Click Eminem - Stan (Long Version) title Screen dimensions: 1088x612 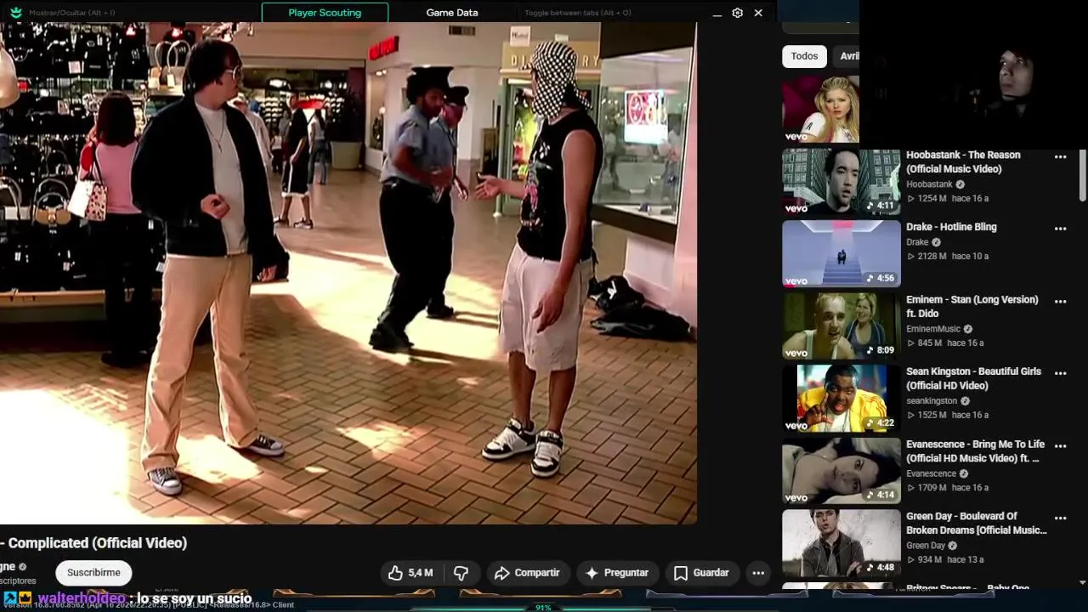tap(972, 306)
